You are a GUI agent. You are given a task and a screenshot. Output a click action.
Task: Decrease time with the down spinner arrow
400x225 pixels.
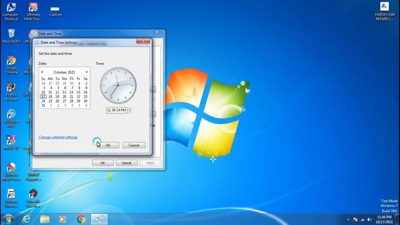click(129, 112)
